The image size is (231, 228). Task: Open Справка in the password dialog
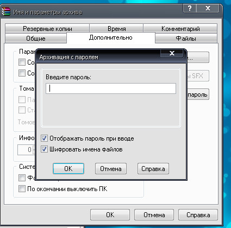click(153, 169)
